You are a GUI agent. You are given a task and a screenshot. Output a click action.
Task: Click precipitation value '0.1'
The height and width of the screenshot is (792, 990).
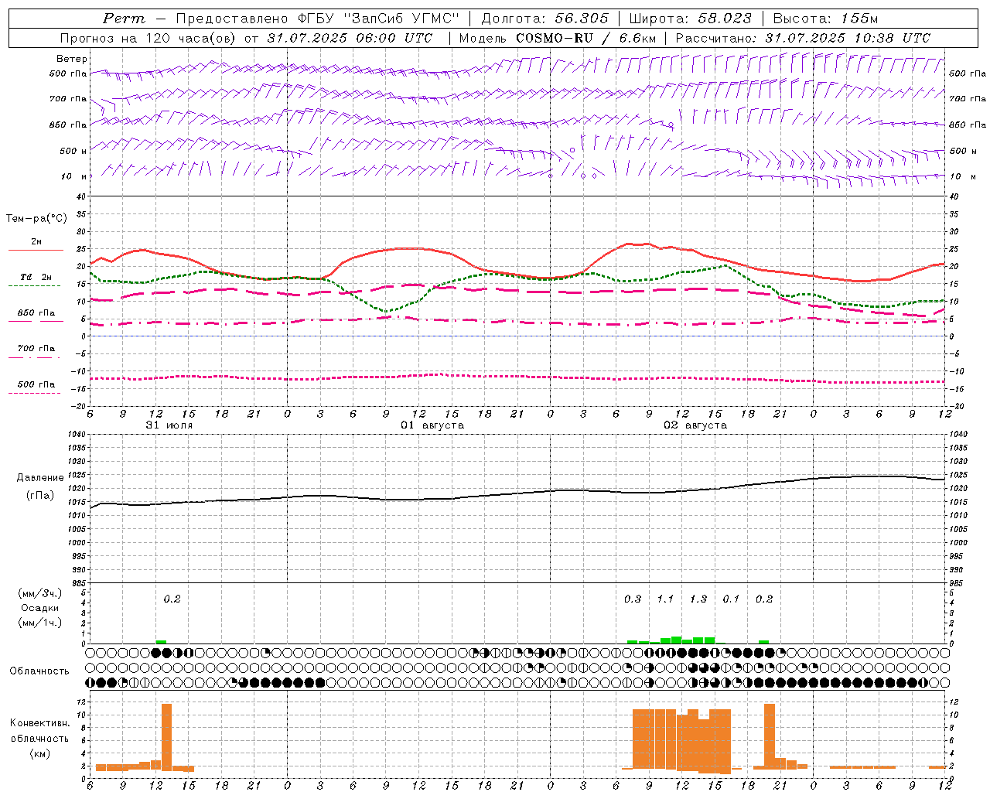tap(731, 599)
